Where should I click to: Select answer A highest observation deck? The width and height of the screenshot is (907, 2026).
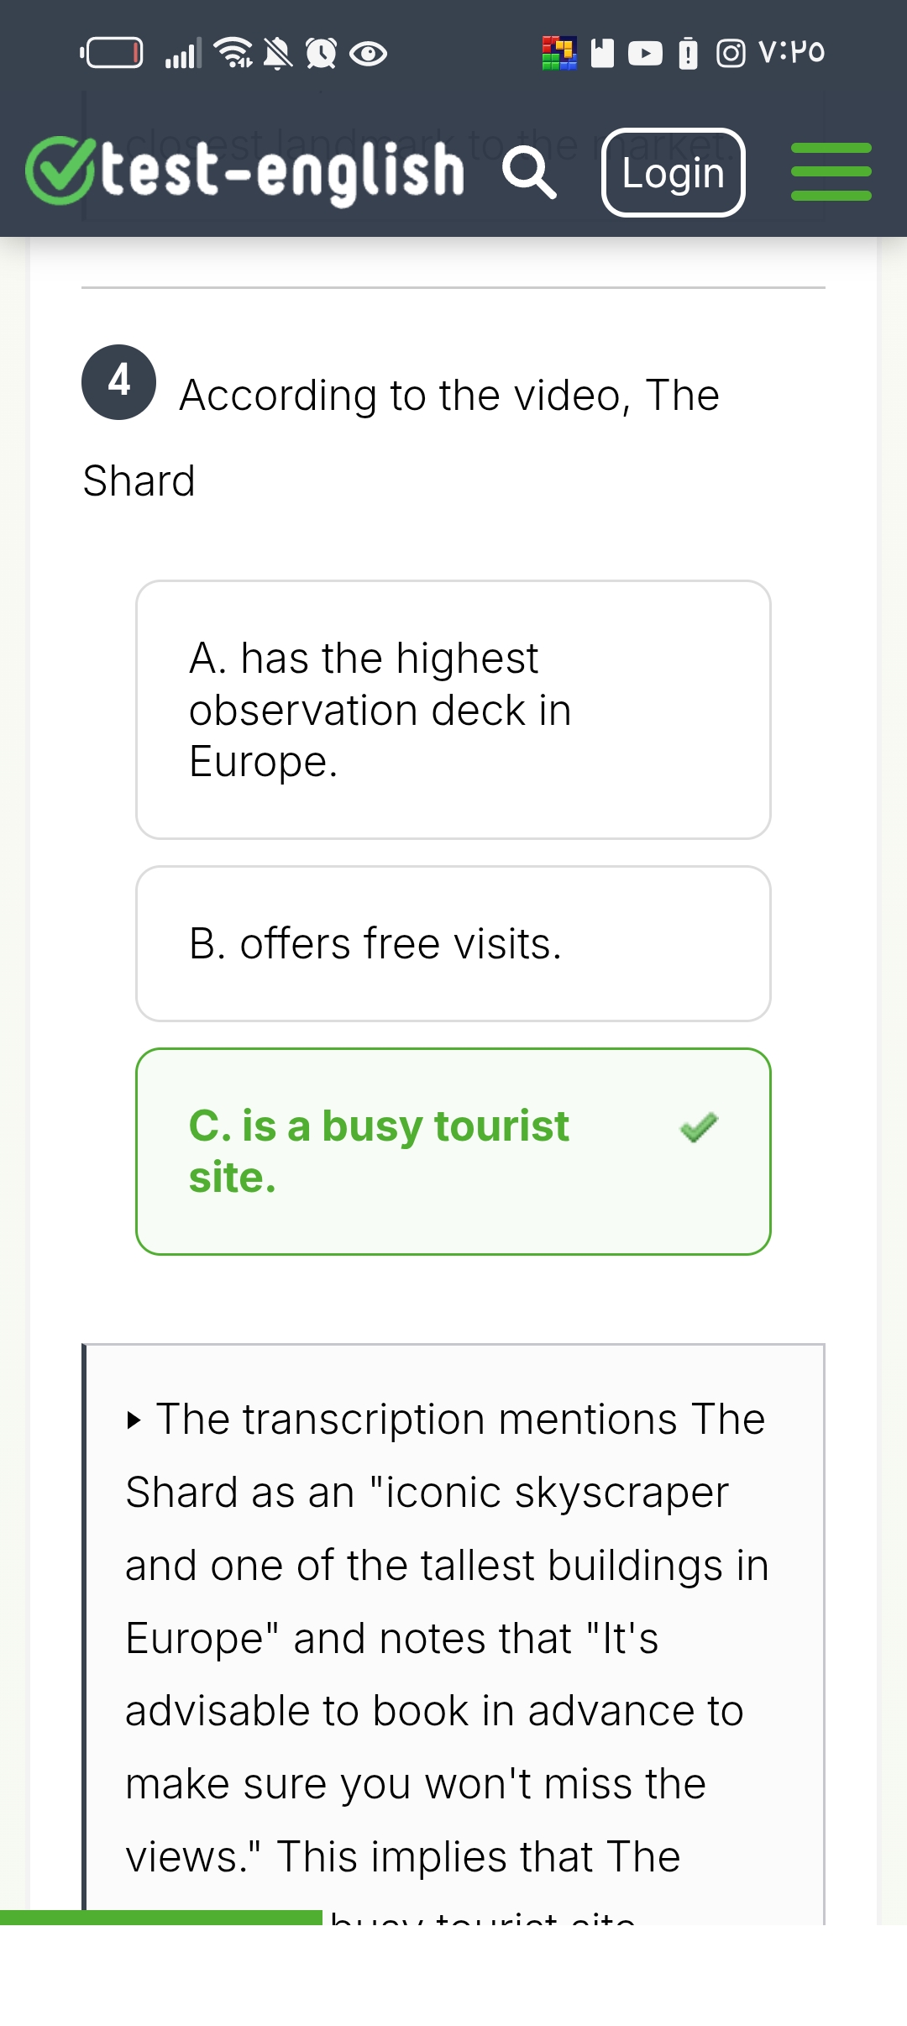[453, 710]
